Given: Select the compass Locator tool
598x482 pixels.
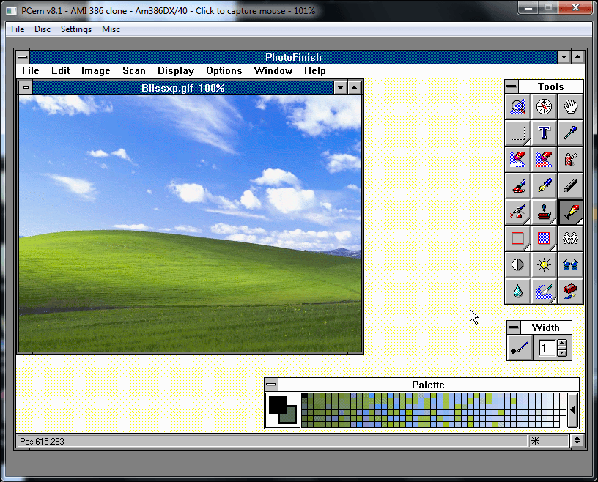Looking at the screenshot, I should click(544, 107).
